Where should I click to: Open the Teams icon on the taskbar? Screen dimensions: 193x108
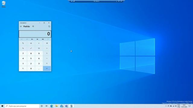pyautogui.click(x=66, y=106)
